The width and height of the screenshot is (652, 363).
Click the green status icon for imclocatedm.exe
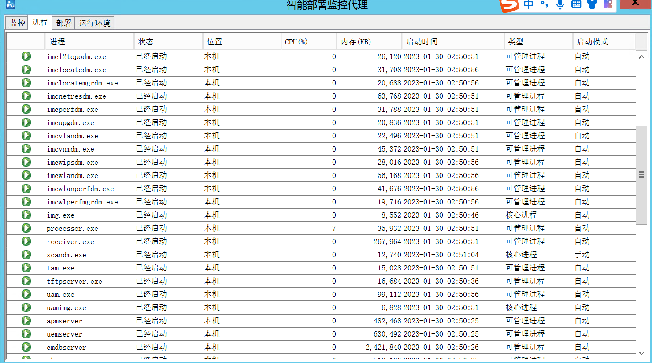click(x=26, y=69)
